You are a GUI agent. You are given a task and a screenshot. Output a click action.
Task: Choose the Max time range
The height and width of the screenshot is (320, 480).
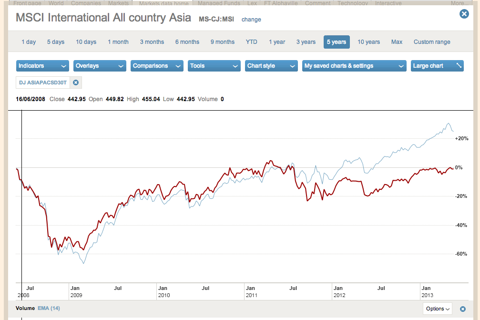tap(397, 42)
